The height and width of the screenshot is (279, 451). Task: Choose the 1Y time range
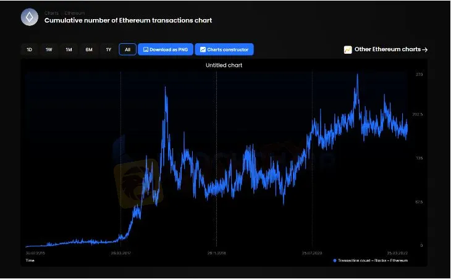click(x=109, y=49)
